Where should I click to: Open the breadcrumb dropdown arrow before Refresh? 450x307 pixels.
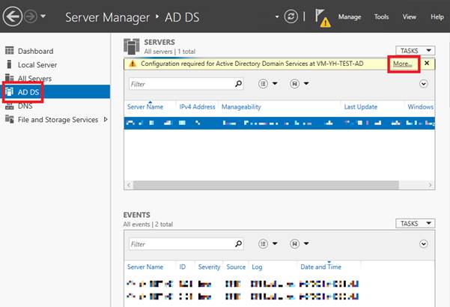coord(277,16)
